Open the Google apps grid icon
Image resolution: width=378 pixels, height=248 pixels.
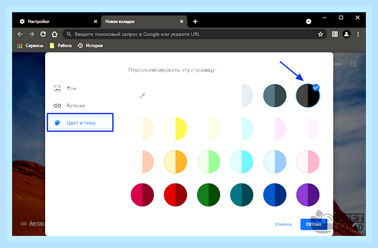[x=354, y=64]
